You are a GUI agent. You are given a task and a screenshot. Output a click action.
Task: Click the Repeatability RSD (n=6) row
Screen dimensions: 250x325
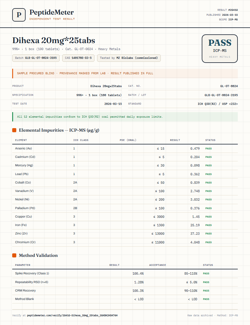pyautogui.click(x=125, y=282)
